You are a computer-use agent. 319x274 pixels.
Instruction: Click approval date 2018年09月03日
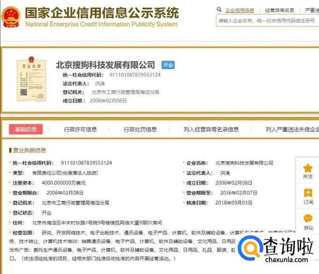[234, 203]
